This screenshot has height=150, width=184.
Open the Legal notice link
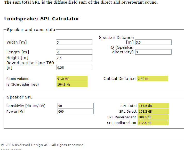pos(11,149)
